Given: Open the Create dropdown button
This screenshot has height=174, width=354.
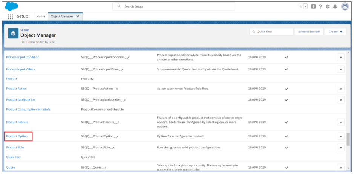Looking at the screenshot, I should pyautogui.click(x=336, y=32).
